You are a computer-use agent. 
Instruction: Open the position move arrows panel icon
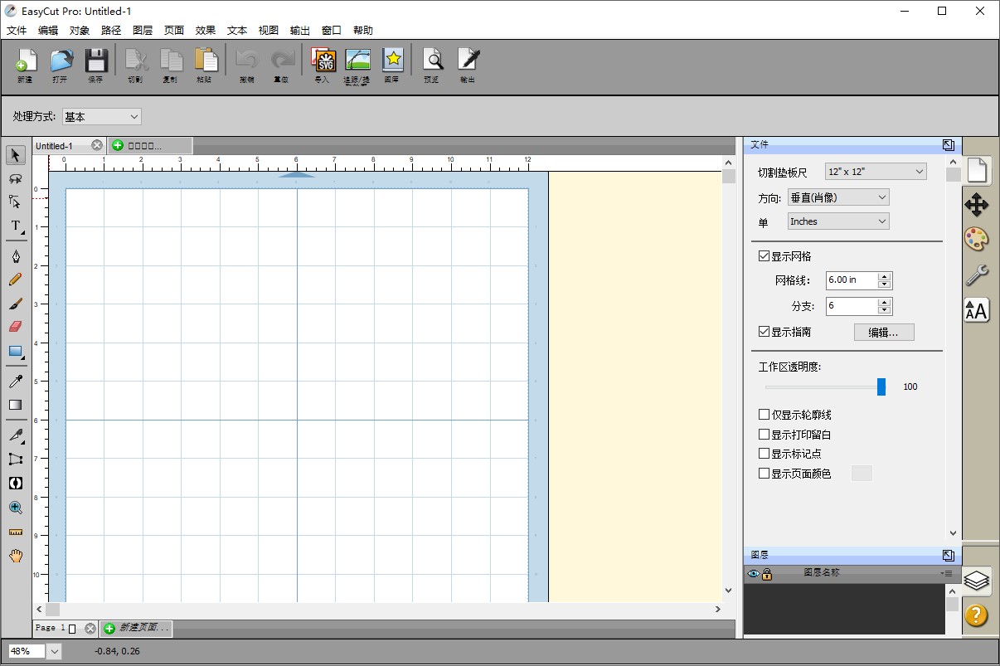pyautogui.click(x=977, y=205)
